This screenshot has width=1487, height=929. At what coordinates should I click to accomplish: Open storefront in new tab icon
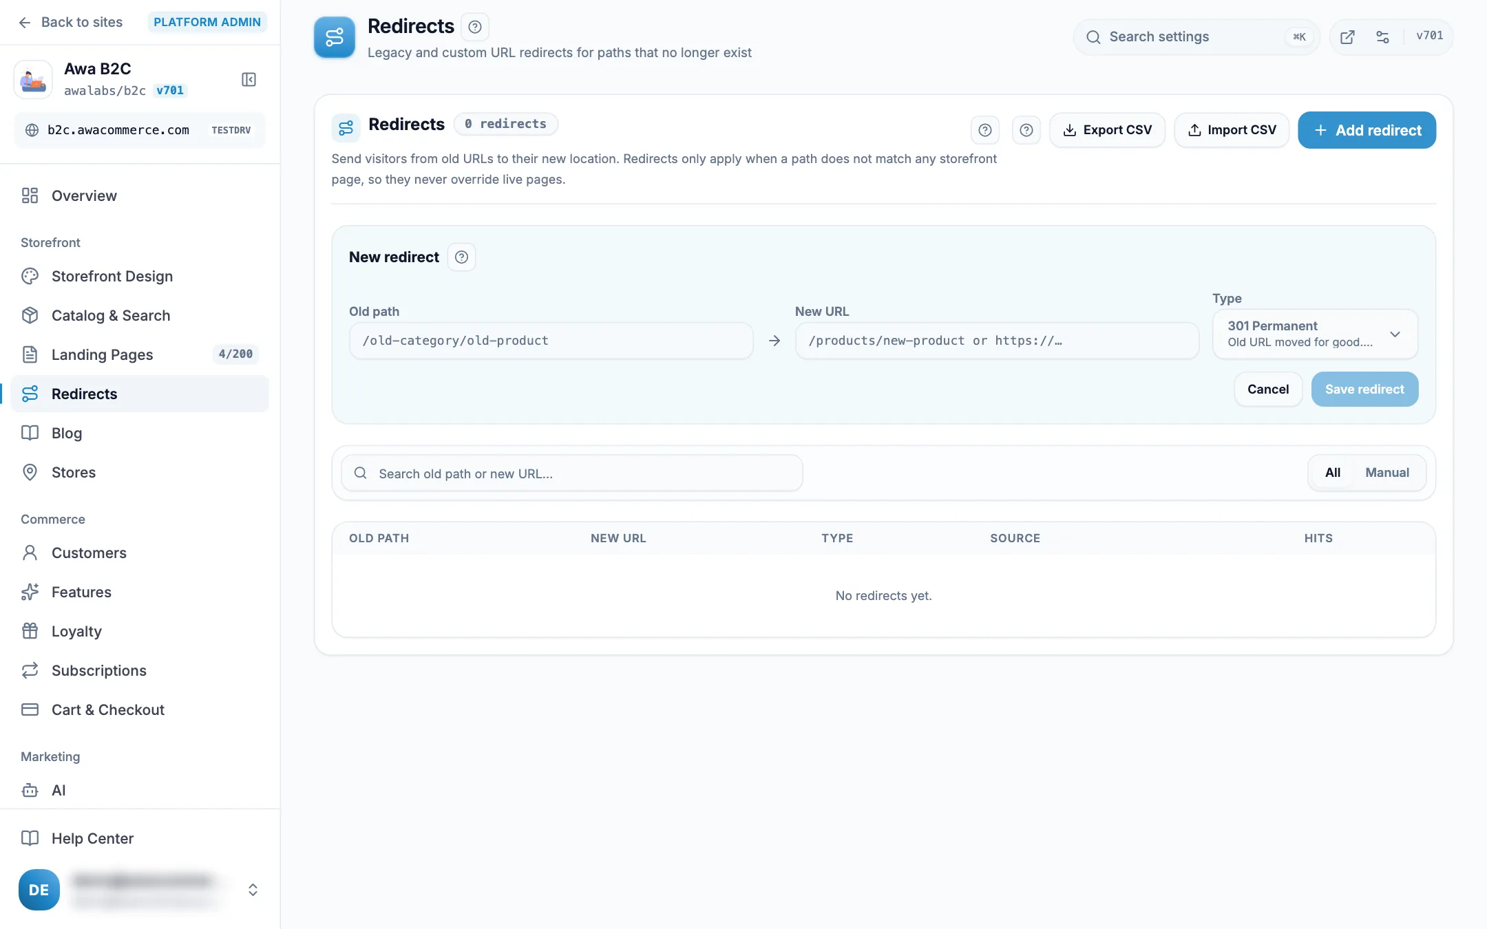pyautogui.click(x=1347, y=37)
